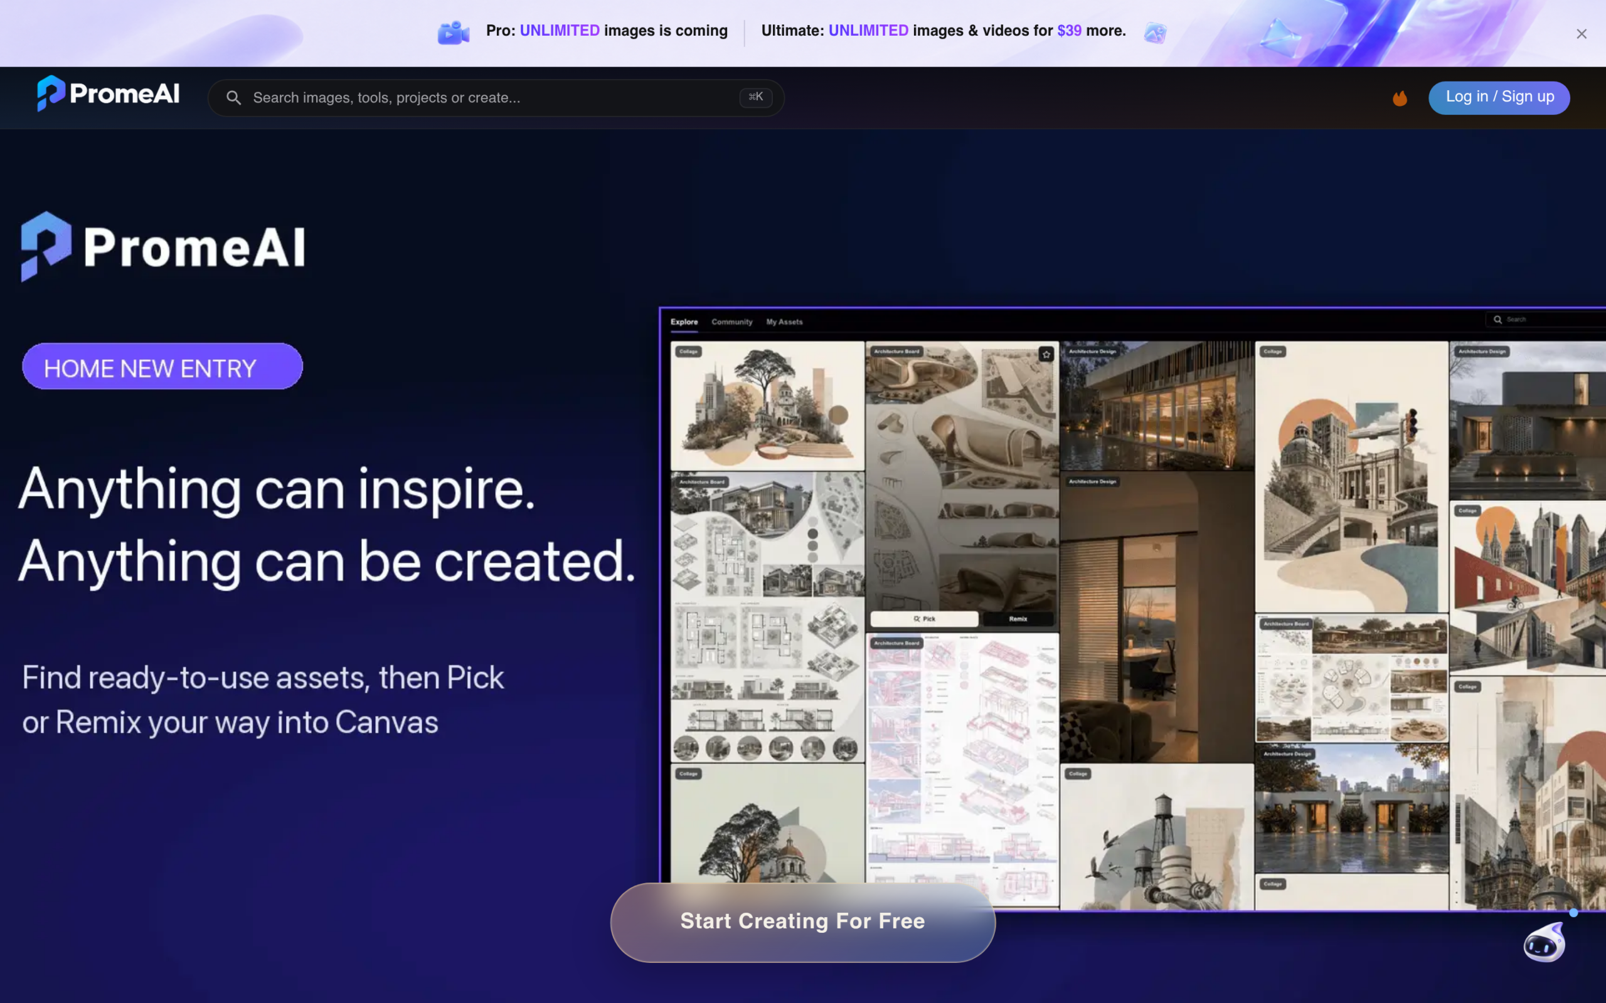This screenshot has height=1003, width=1606.
Task: Click the PromeAI logo in the navbar
Action: click(108, 93)
